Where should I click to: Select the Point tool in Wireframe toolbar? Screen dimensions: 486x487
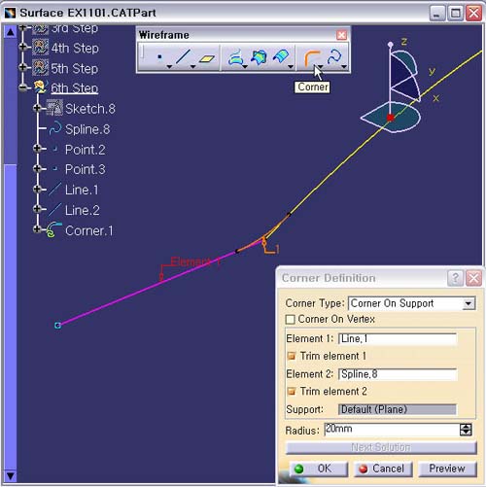pyautogui.click(x=159, y=57)
